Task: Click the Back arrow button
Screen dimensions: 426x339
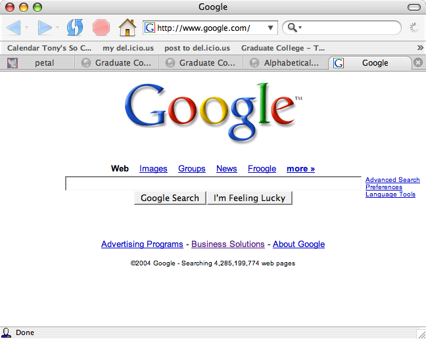Action: 13,28
